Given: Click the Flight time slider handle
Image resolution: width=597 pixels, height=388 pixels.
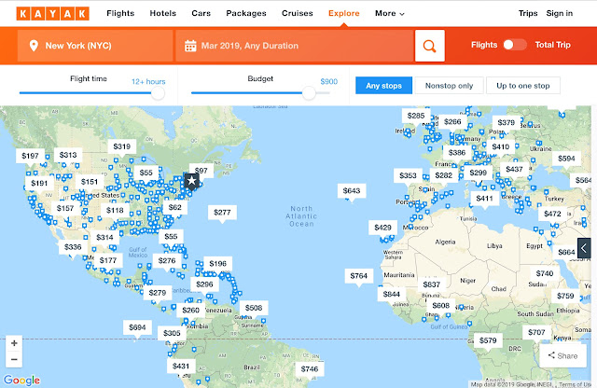Looking at the screenshot, I should pos(158,93).
